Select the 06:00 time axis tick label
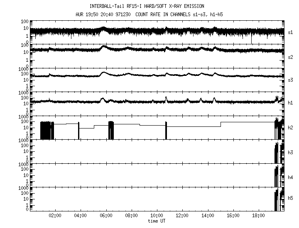The width and height of the screenshot is (299, 228). point(106,216)
